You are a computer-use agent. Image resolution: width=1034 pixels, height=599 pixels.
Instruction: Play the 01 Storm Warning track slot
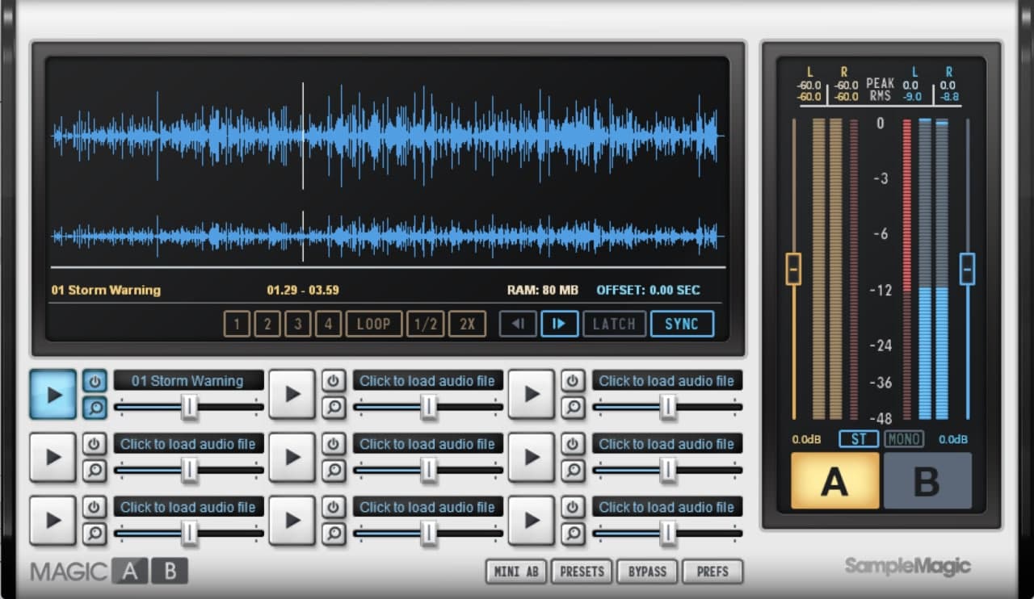point(53,394)
